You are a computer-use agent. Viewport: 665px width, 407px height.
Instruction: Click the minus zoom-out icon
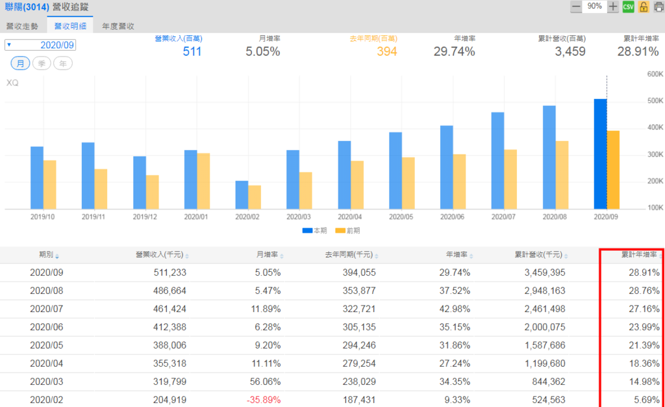pos(576,7)
